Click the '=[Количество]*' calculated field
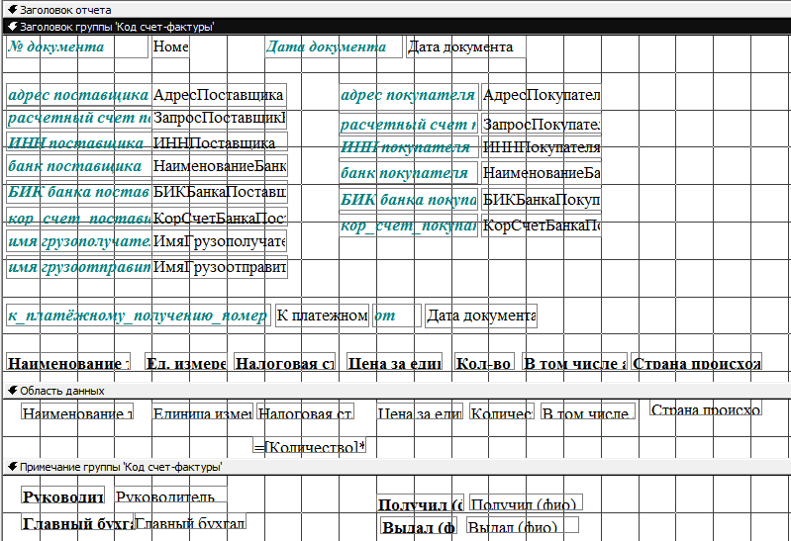This screenshot has height=541, width=791. pyautogui.click(x=309, y=446)
